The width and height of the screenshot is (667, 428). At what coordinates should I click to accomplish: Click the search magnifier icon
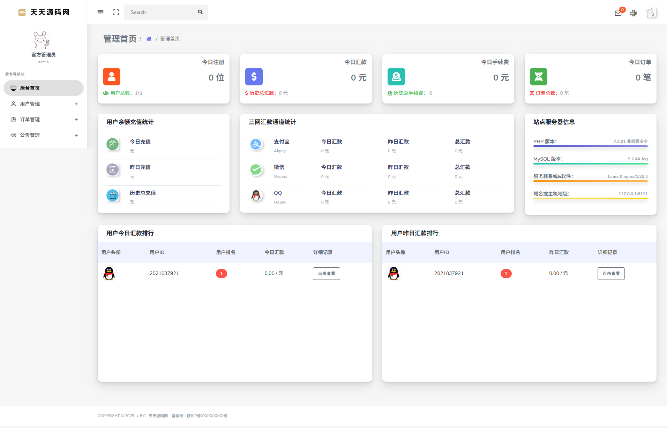click(200, 12)
